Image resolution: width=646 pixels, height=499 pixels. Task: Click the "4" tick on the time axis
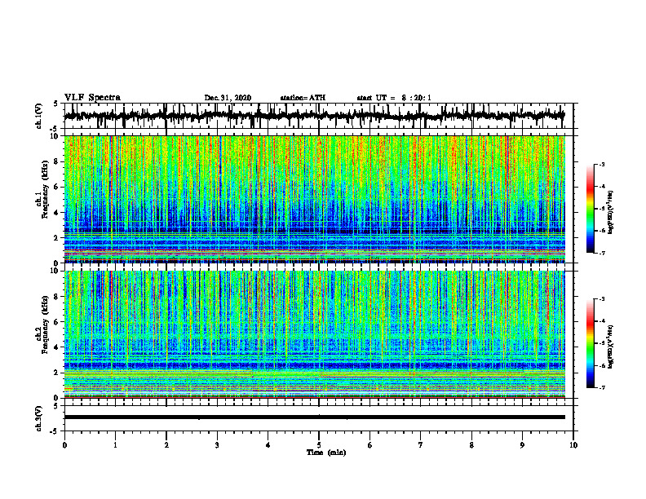click(268, 445)
